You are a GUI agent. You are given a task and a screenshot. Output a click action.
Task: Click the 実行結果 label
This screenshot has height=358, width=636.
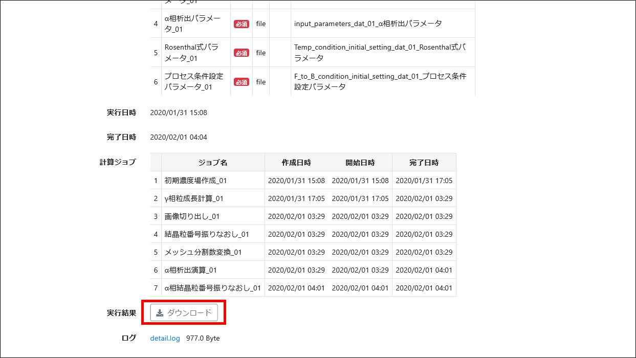(121, 313)
